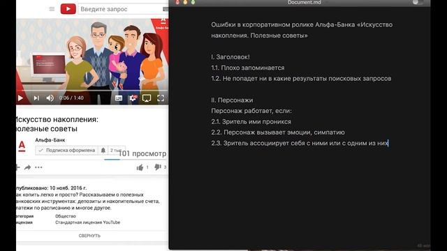This screenshot has width=447, height=251.
Task: Click 'Стандартная лицензия YouTube' text
Action: tap(88, 222)
